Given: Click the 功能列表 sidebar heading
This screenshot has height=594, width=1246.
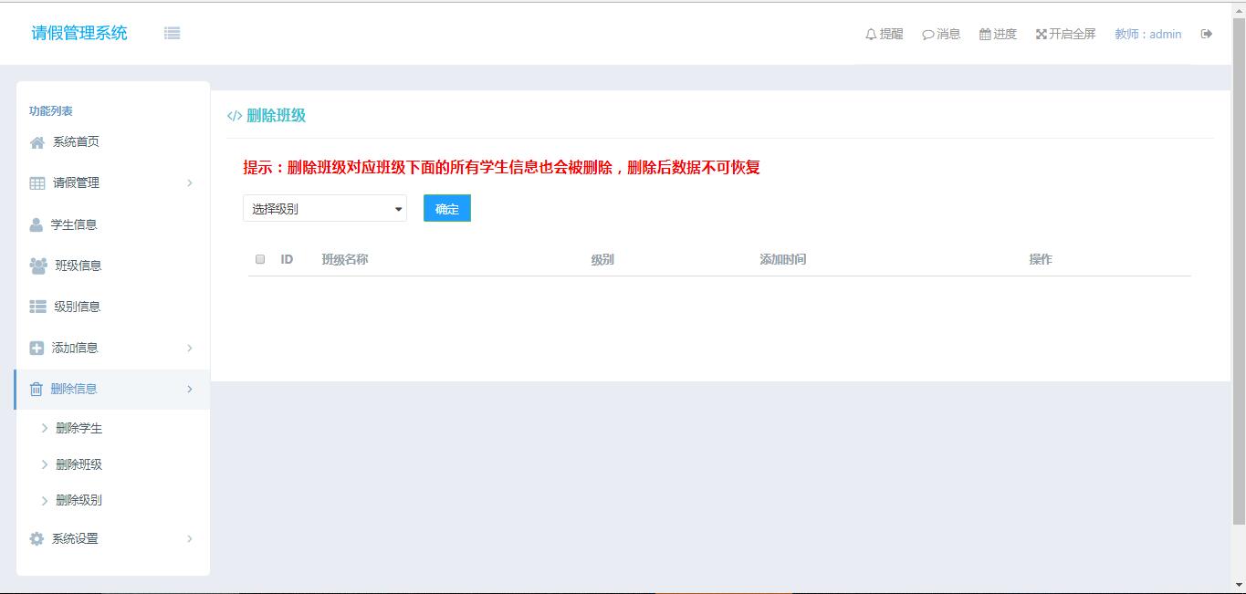Looking at the screenshot, I should (x=51, y=110).
